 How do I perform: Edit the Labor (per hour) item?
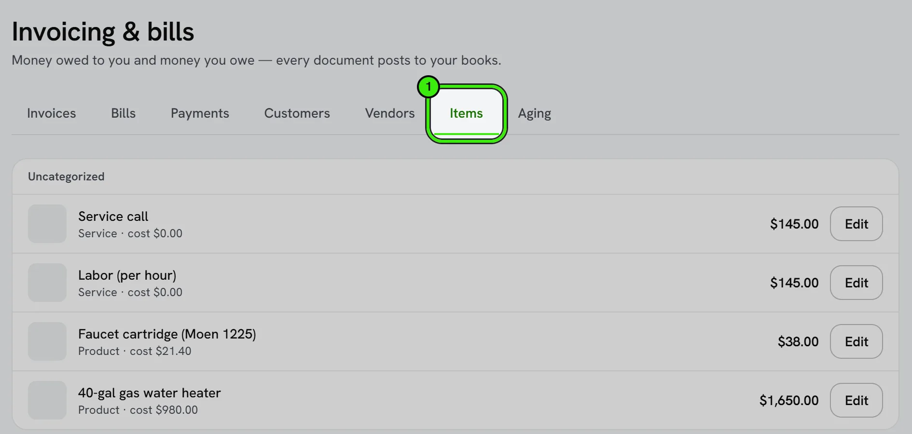[x=856, y=283]
